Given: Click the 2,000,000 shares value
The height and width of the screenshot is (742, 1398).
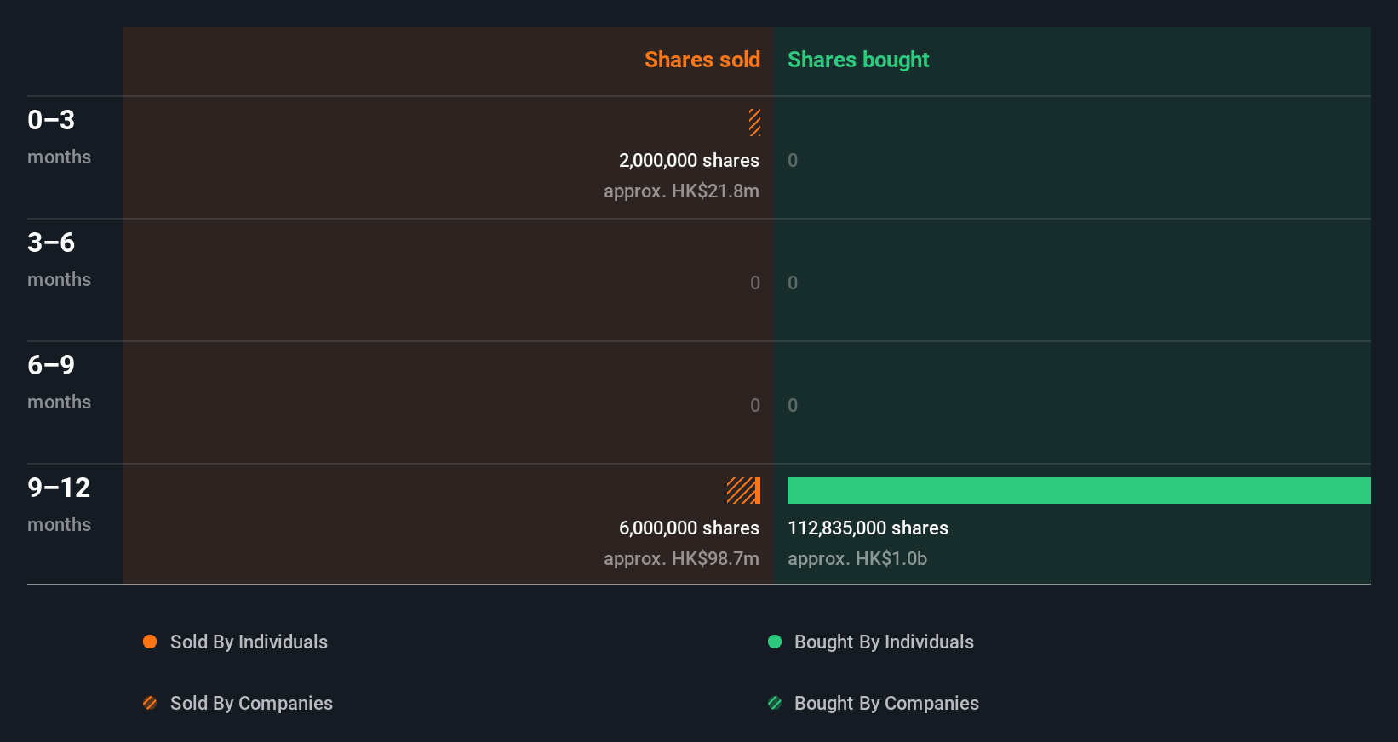Looking at the screenshot, I should pyautogui.click(x=689, y=160).
